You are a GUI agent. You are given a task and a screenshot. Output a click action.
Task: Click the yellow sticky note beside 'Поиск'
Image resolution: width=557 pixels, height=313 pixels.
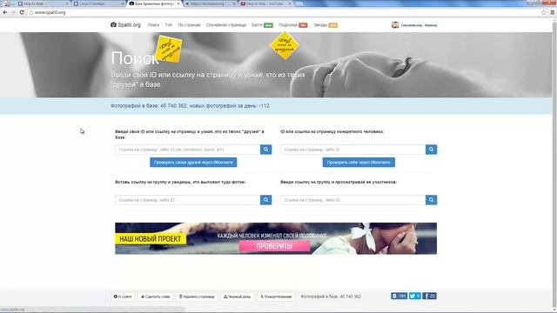(169, 49)
